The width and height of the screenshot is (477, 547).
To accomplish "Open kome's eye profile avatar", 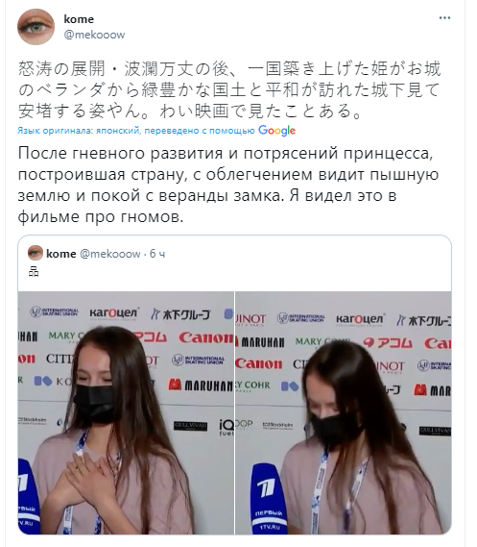I will point(36,27).
